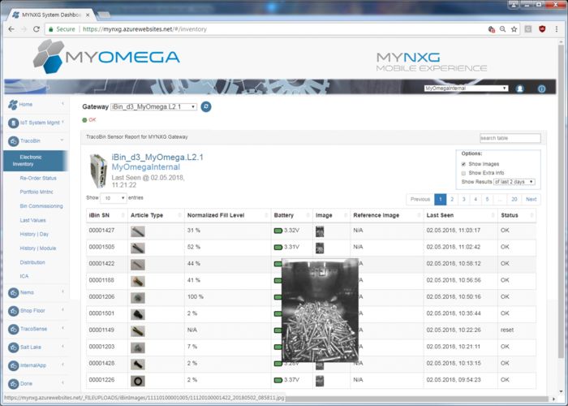Click the browser address bar URL
568x406 pixels.
(145, 29)
